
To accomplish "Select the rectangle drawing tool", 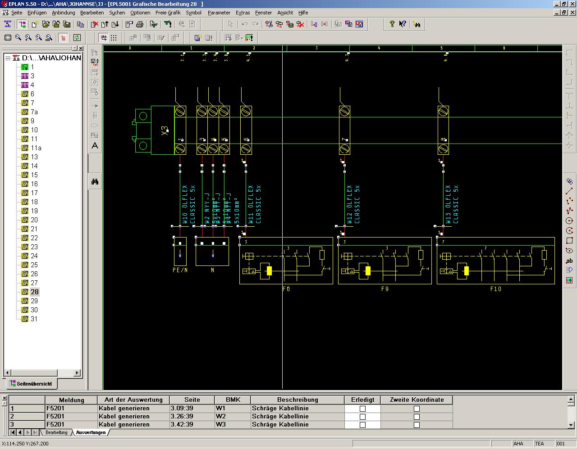I will tap(569, 241).
